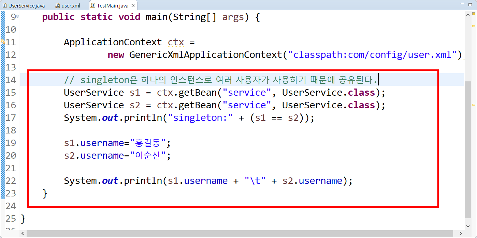Click the right arrow of horizontal scrollbar
477x238 pixels.
pos(461,233)
